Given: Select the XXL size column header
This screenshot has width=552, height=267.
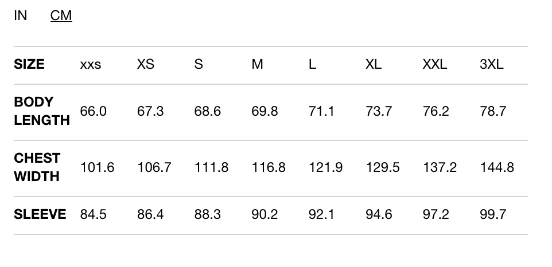Looking at the screenshot, I should (x=435, y=64).
